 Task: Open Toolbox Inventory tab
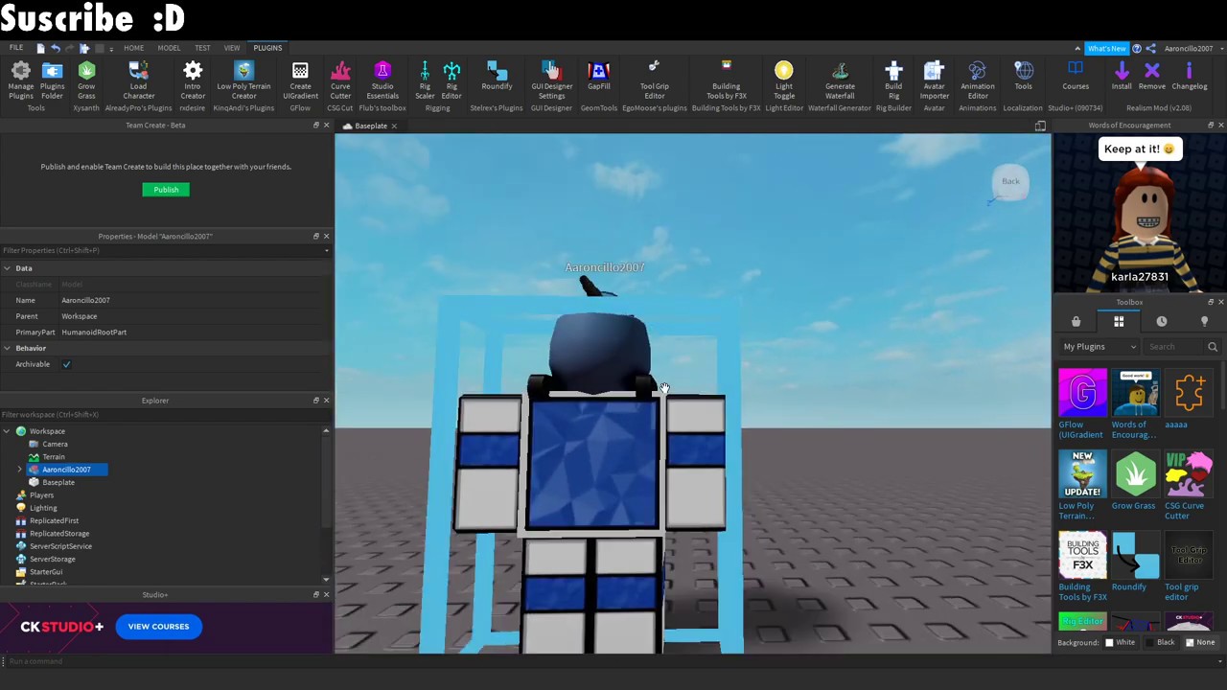[x=1119, y=322]
